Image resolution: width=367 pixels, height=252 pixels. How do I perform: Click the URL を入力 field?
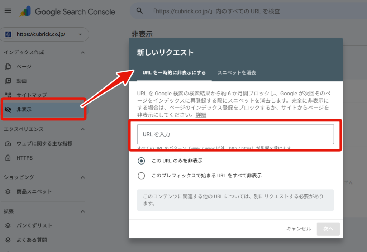[235, 134]
